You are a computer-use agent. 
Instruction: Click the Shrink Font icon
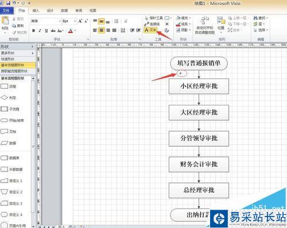click(86, 21)
